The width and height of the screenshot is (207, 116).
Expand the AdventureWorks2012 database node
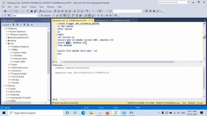coord(6,38)
